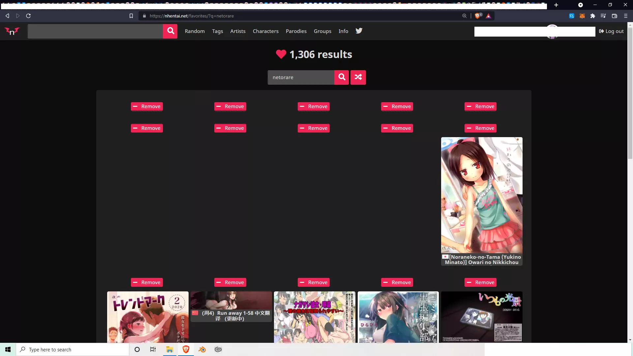Viewport: 633px width, 356px height.
Task: Click the shuffle icon beside the favorites search
Action: point(358,77)
